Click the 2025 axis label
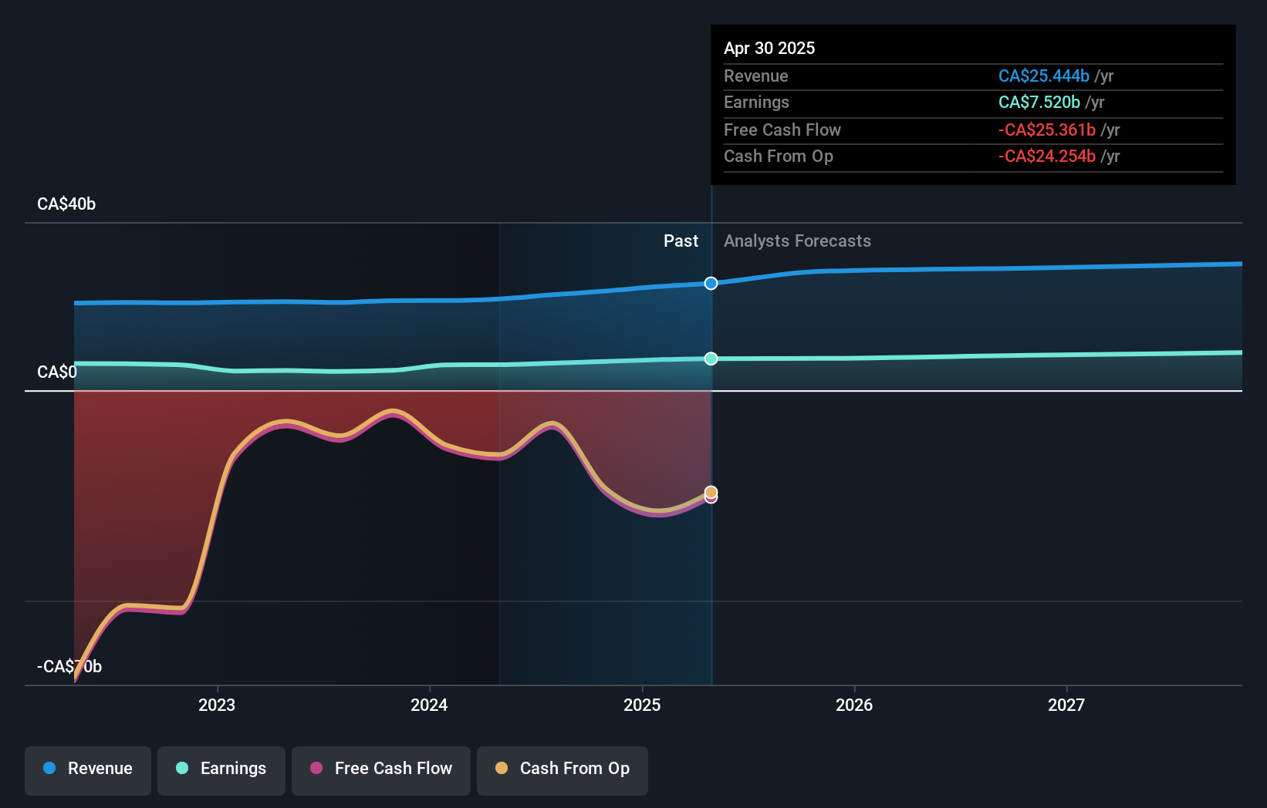The height and width of the screenshot is (808, 1267). pos(642,705)
